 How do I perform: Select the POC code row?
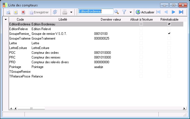pyautogui.click(x=12, y=53)
